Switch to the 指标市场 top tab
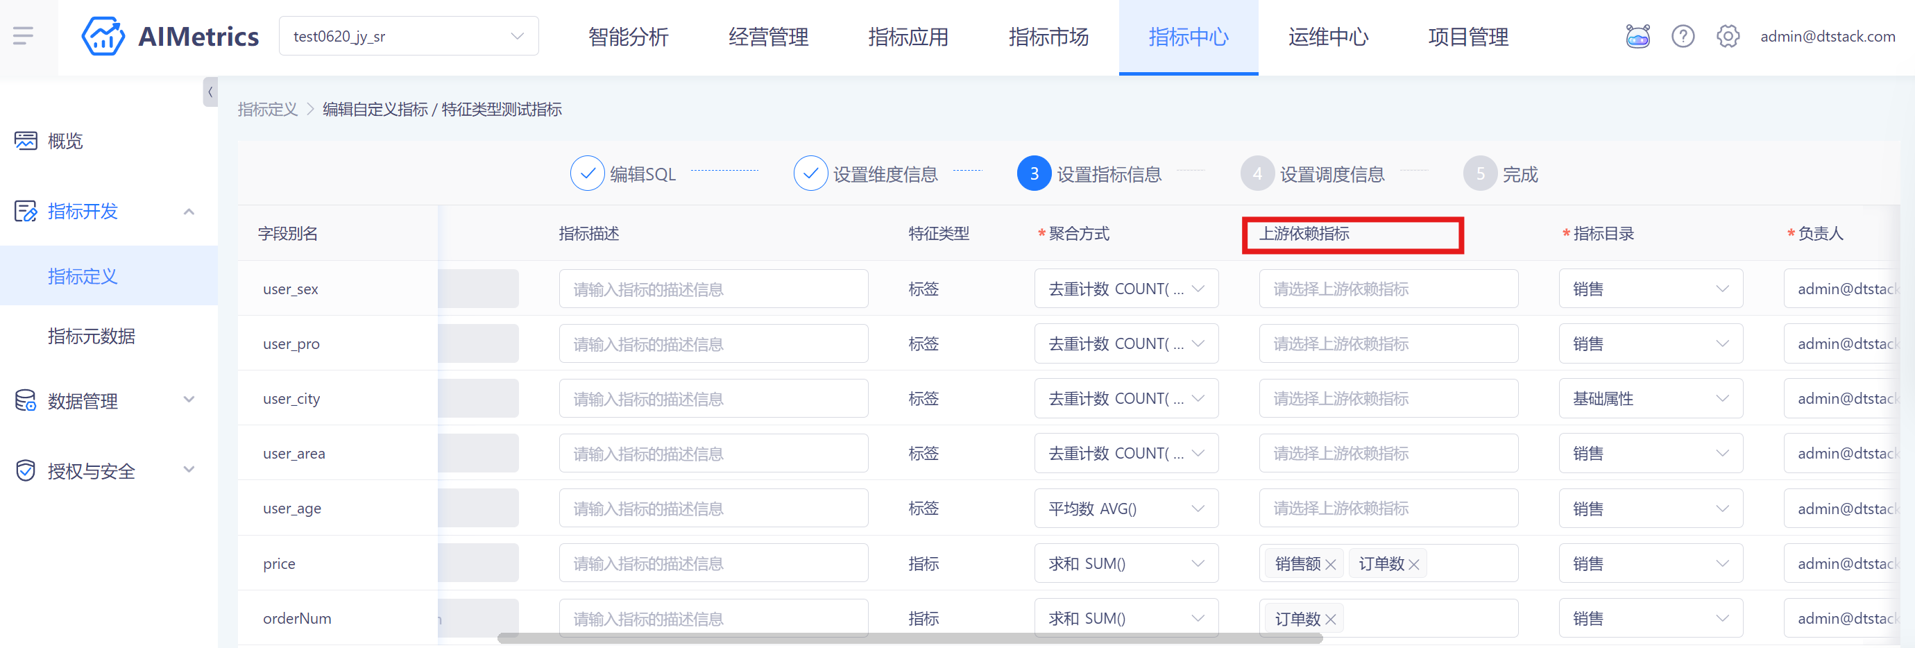This screenshot has height=648, width=1915. [1048, 37]
